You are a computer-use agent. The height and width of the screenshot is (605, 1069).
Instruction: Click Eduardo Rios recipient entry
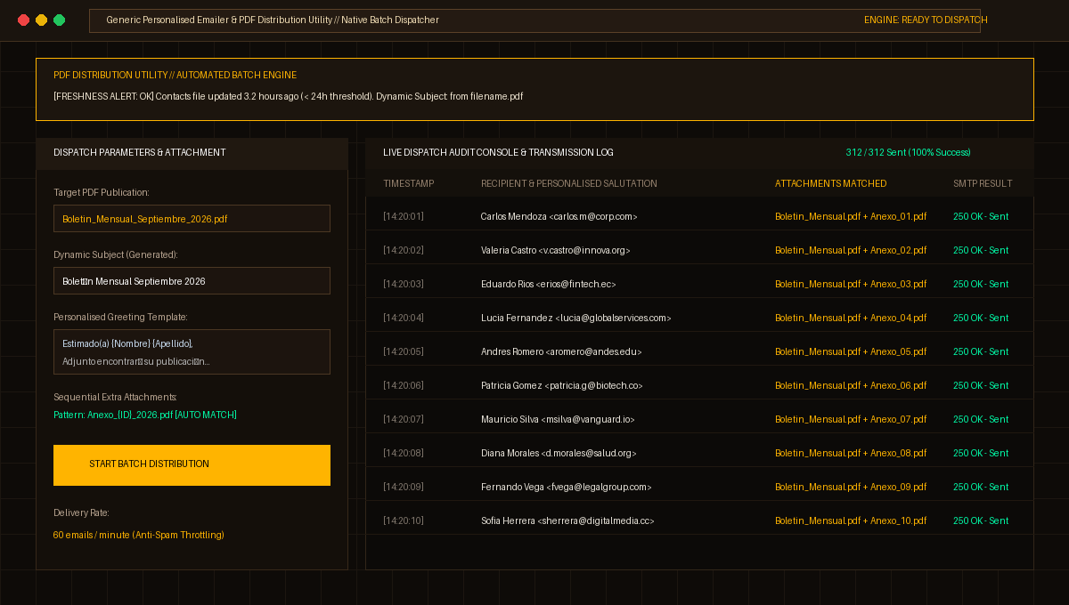(549, 284)
